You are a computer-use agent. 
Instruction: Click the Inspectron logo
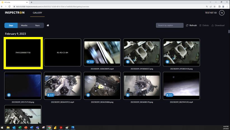pos(15,13)
